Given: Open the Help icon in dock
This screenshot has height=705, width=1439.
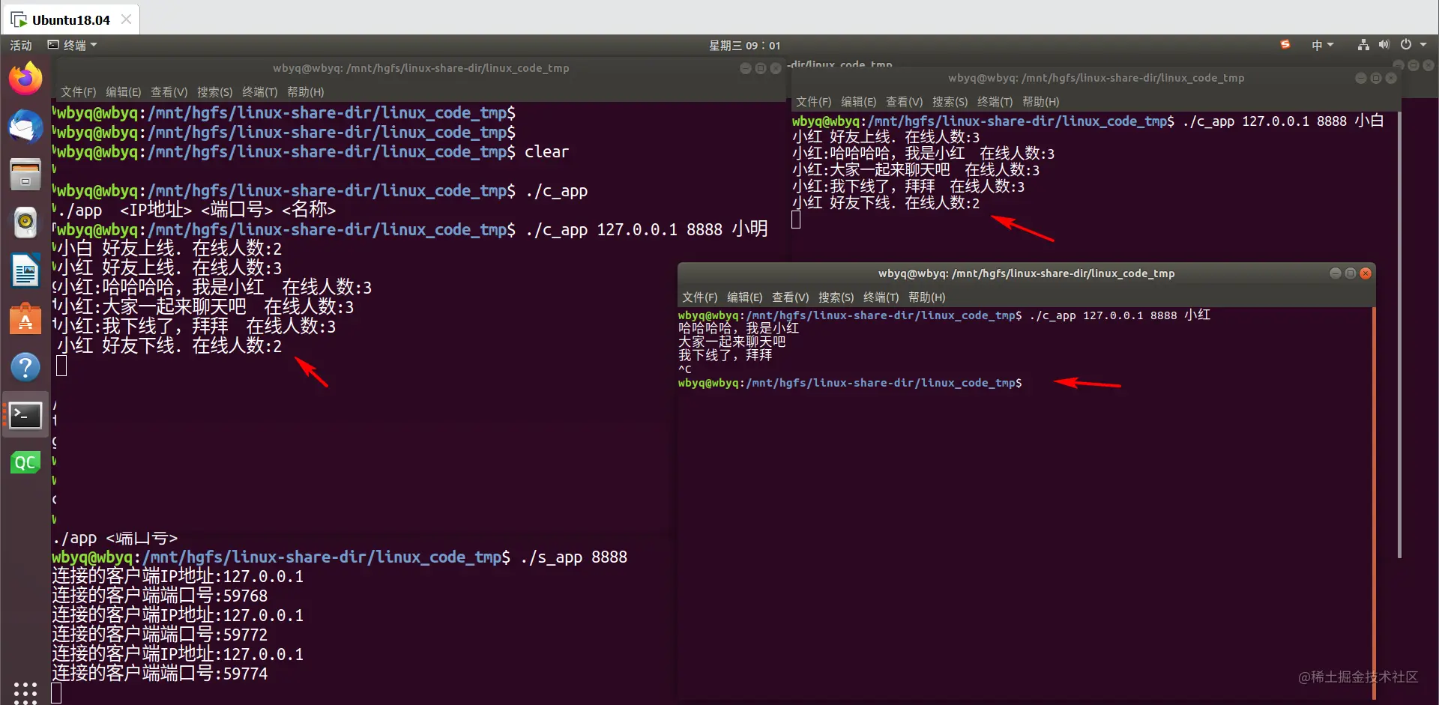Looking at the screenshot, I should (x=25, y=367).
